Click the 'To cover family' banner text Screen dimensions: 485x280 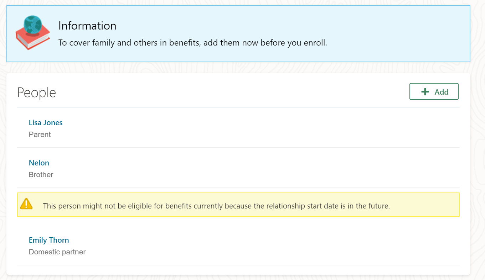click(x=192, y=43)
